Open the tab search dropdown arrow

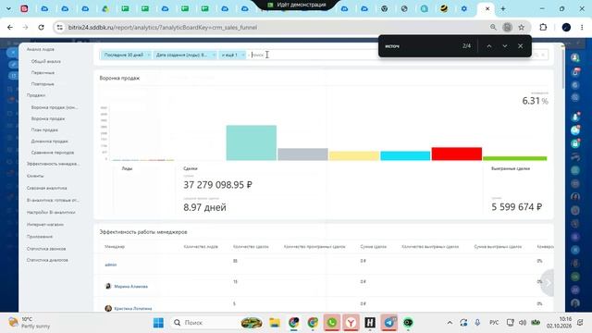[x=8, y=8]
